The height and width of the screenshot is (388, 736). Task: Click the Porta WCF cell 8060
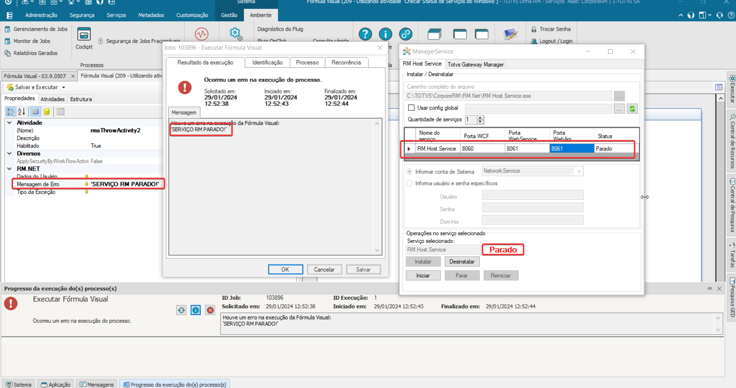pyautogui.click(x=482, y=149)
